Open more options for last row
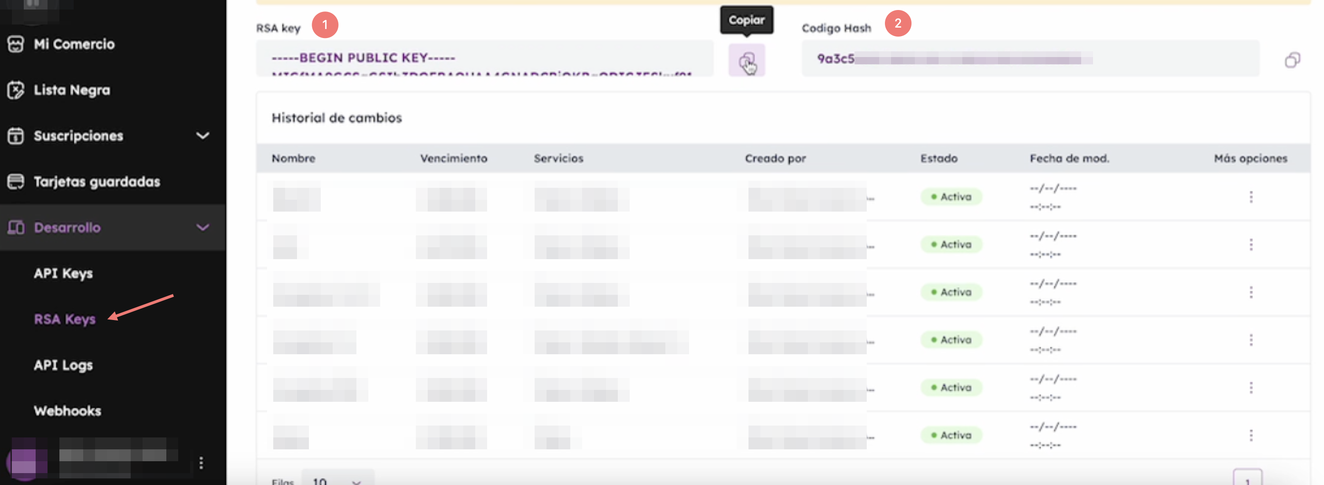The height and width of the screenshot is (485, 1324). pos(1250,435)
